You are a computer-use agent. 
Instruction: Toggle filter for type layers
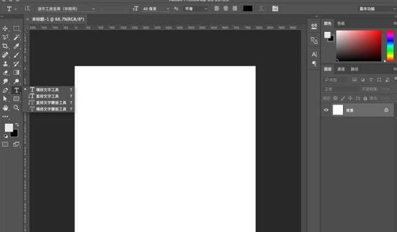point(371,79)
